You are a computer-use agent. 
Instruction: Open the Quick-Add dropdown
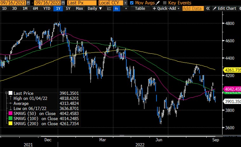(166, 9)
